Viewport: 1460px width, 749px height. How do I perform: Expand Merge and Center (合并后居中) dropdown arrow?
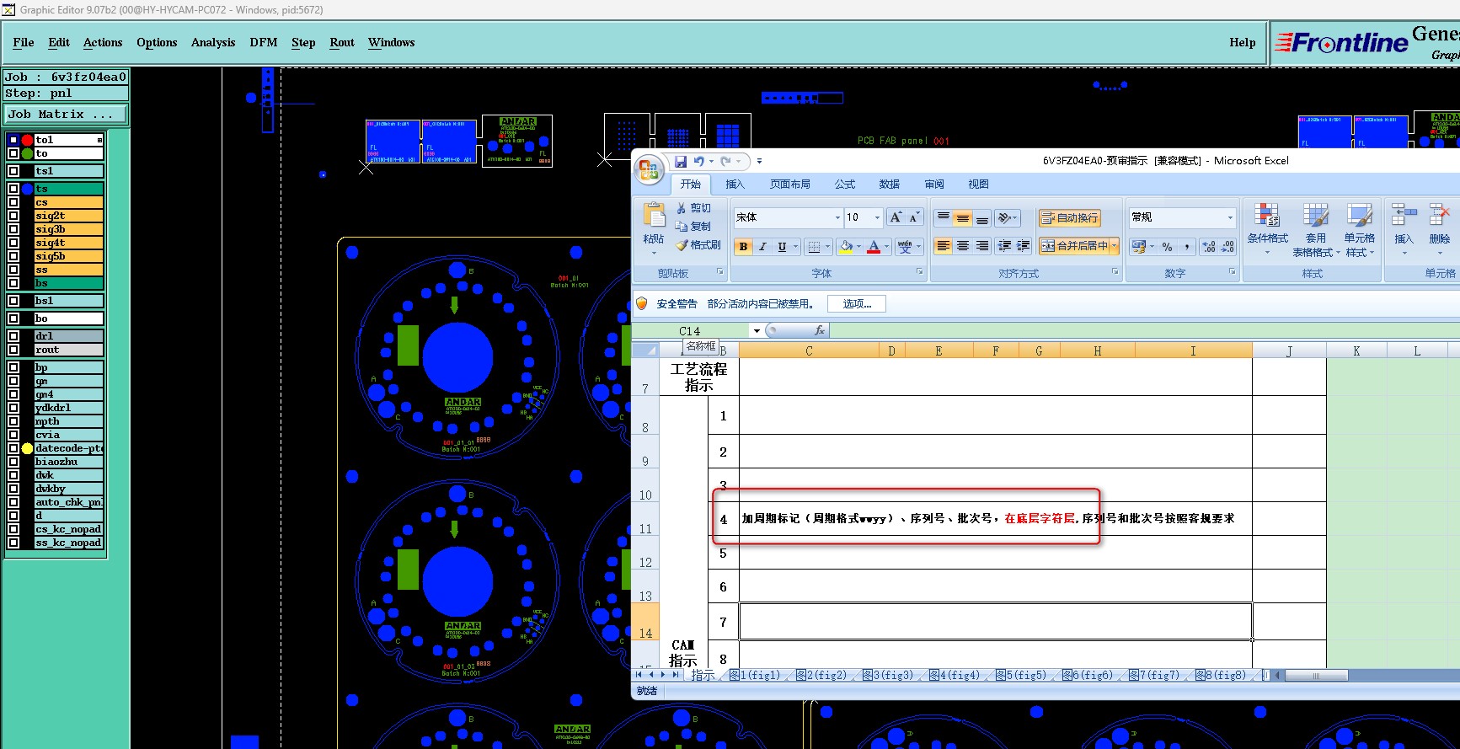coord(1114,246)
